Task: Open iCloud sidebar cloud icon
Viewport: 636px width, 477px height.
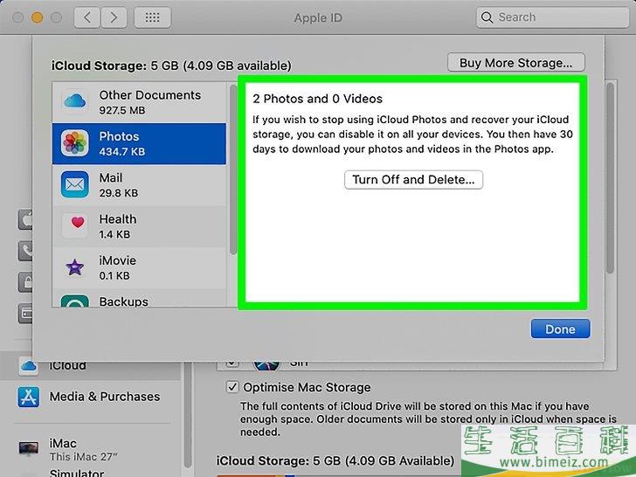Action: tap(29, 366)
